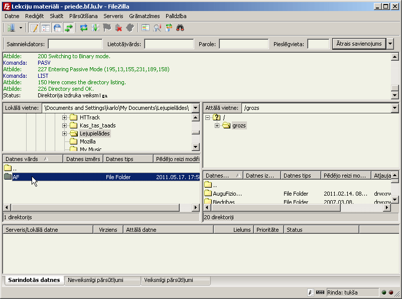Open the Palīdzība menu
Screen dimensions: 402x299
point(176,16)
